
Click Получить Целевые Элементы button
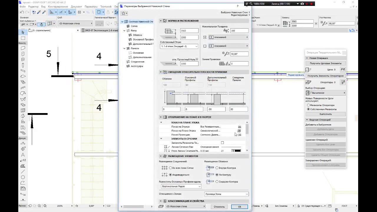pyautogui.click(x=325, y=63)
